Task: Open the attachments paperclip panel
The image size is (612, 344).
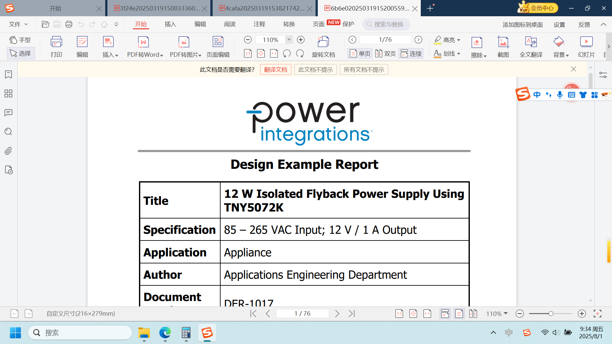Action: coord(9,151)
